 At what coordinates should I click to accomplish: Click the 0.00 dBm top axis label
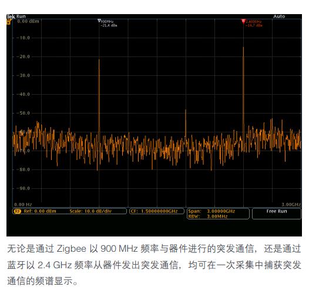pyautogui.click(x=28, y=21)
